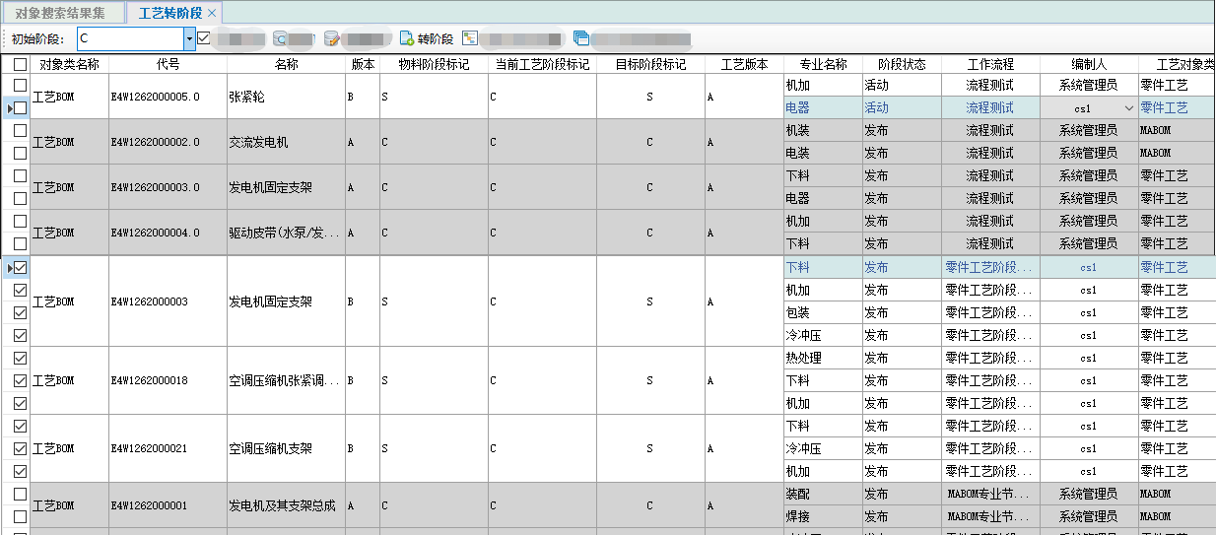Click the 阶段状态 column header
This screenshot has height=535, width=1216.
[x=901, y=64]
